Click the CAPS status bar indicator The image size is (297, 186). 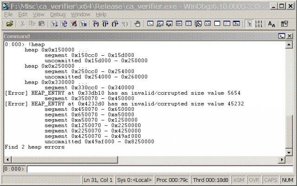pyautogui.click(x=271, y=180)
